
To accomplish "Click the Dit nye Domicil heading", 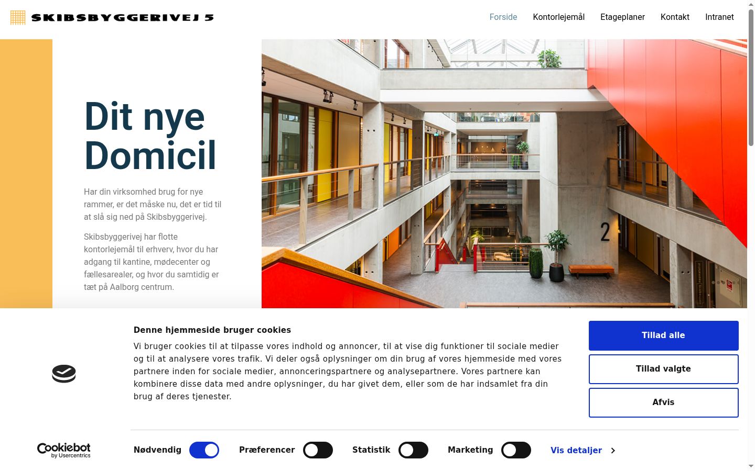I will (150, 136).
